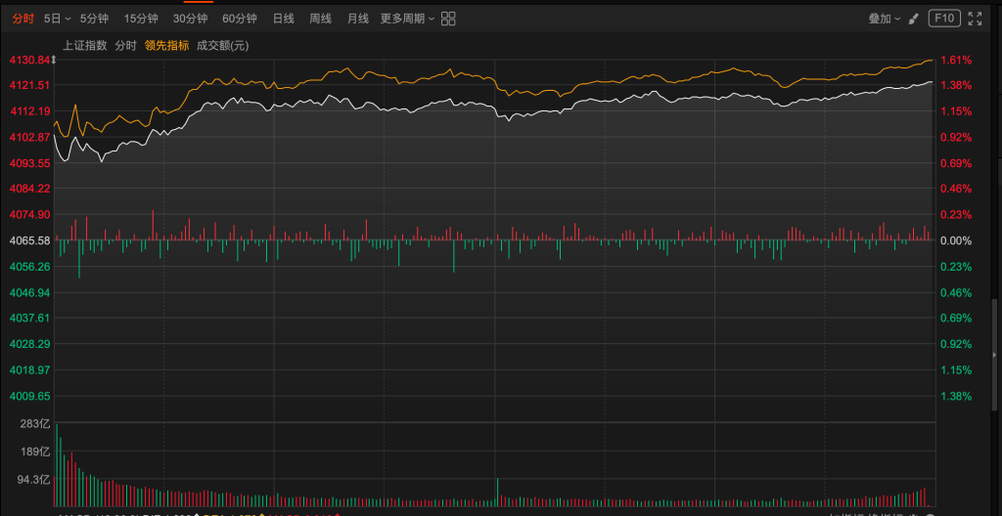Open the 月线 monthly chart
The height and width of the screenshot is (516, 1002).
[x=358, y=19]
